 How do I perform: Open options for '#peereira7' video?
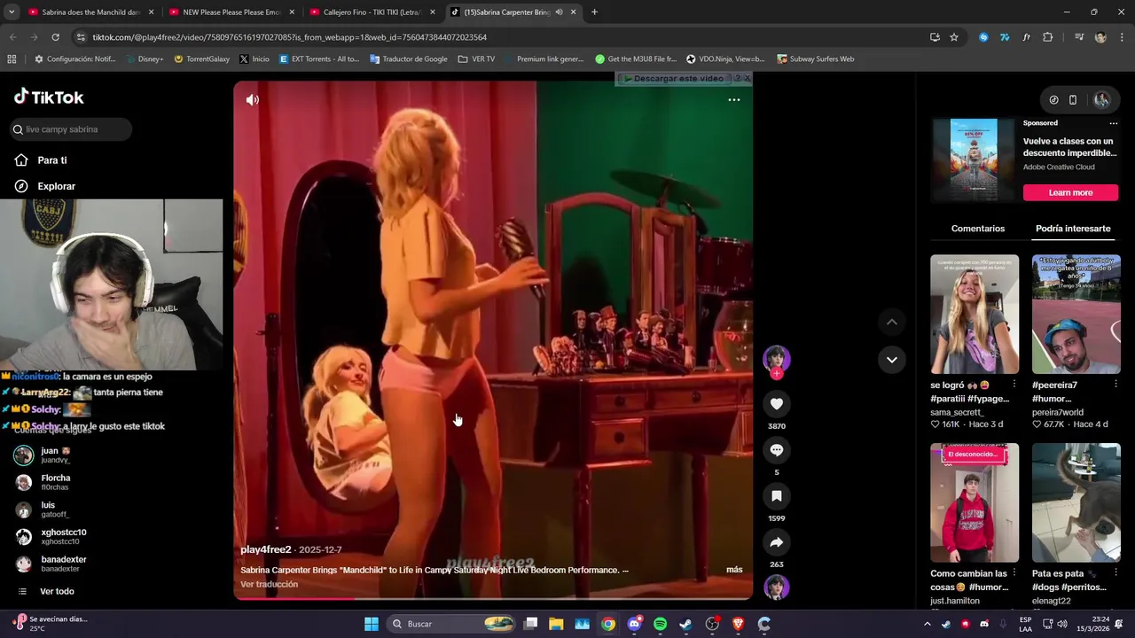1115,385
